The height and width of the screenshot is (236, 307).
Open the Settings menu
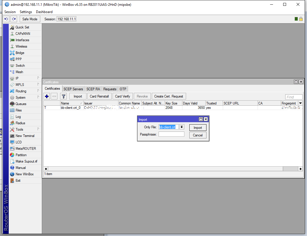point(26,12)
